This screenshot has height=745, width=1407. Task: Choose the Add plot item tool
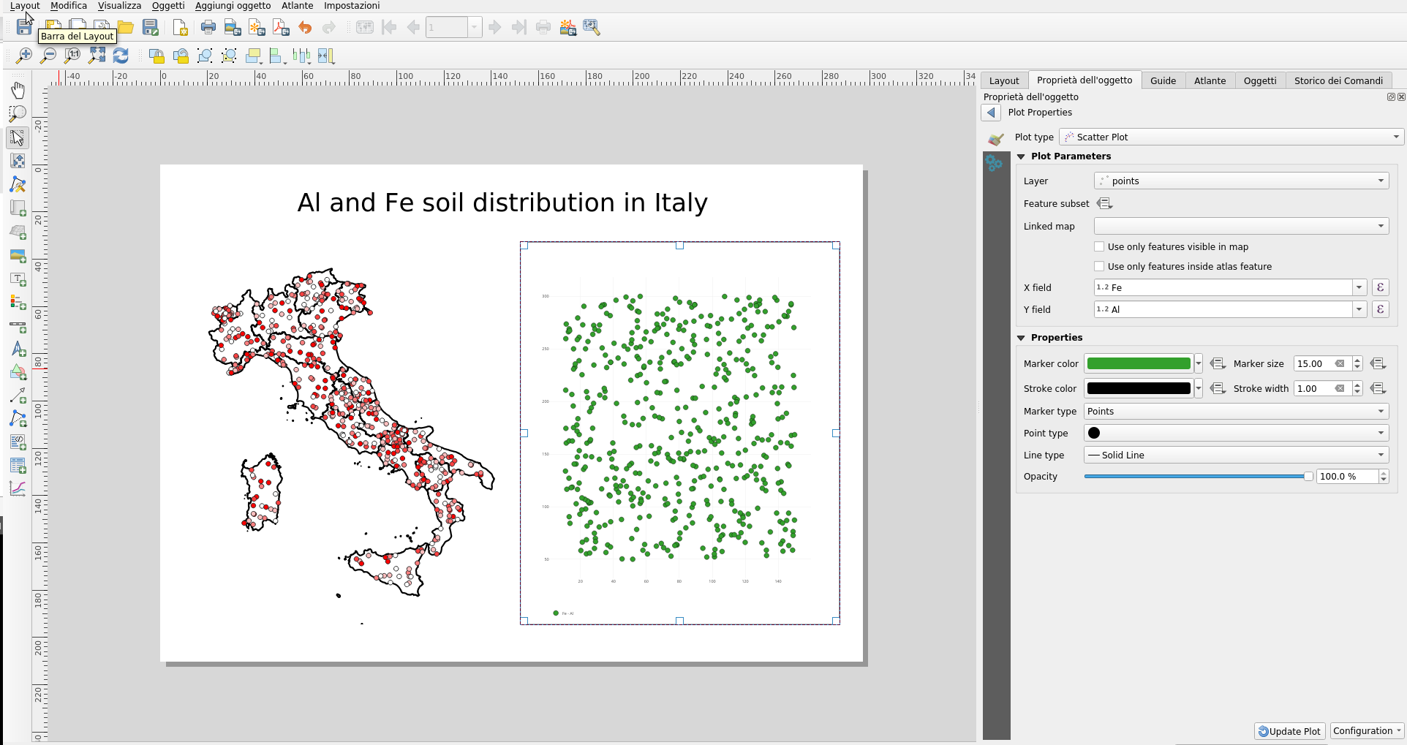(18, 488)
